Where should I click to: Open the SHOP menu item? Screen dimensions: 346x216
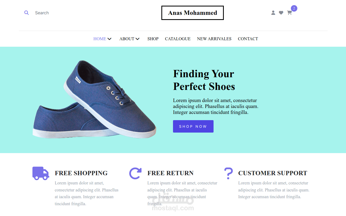click(x=153, y=39)
